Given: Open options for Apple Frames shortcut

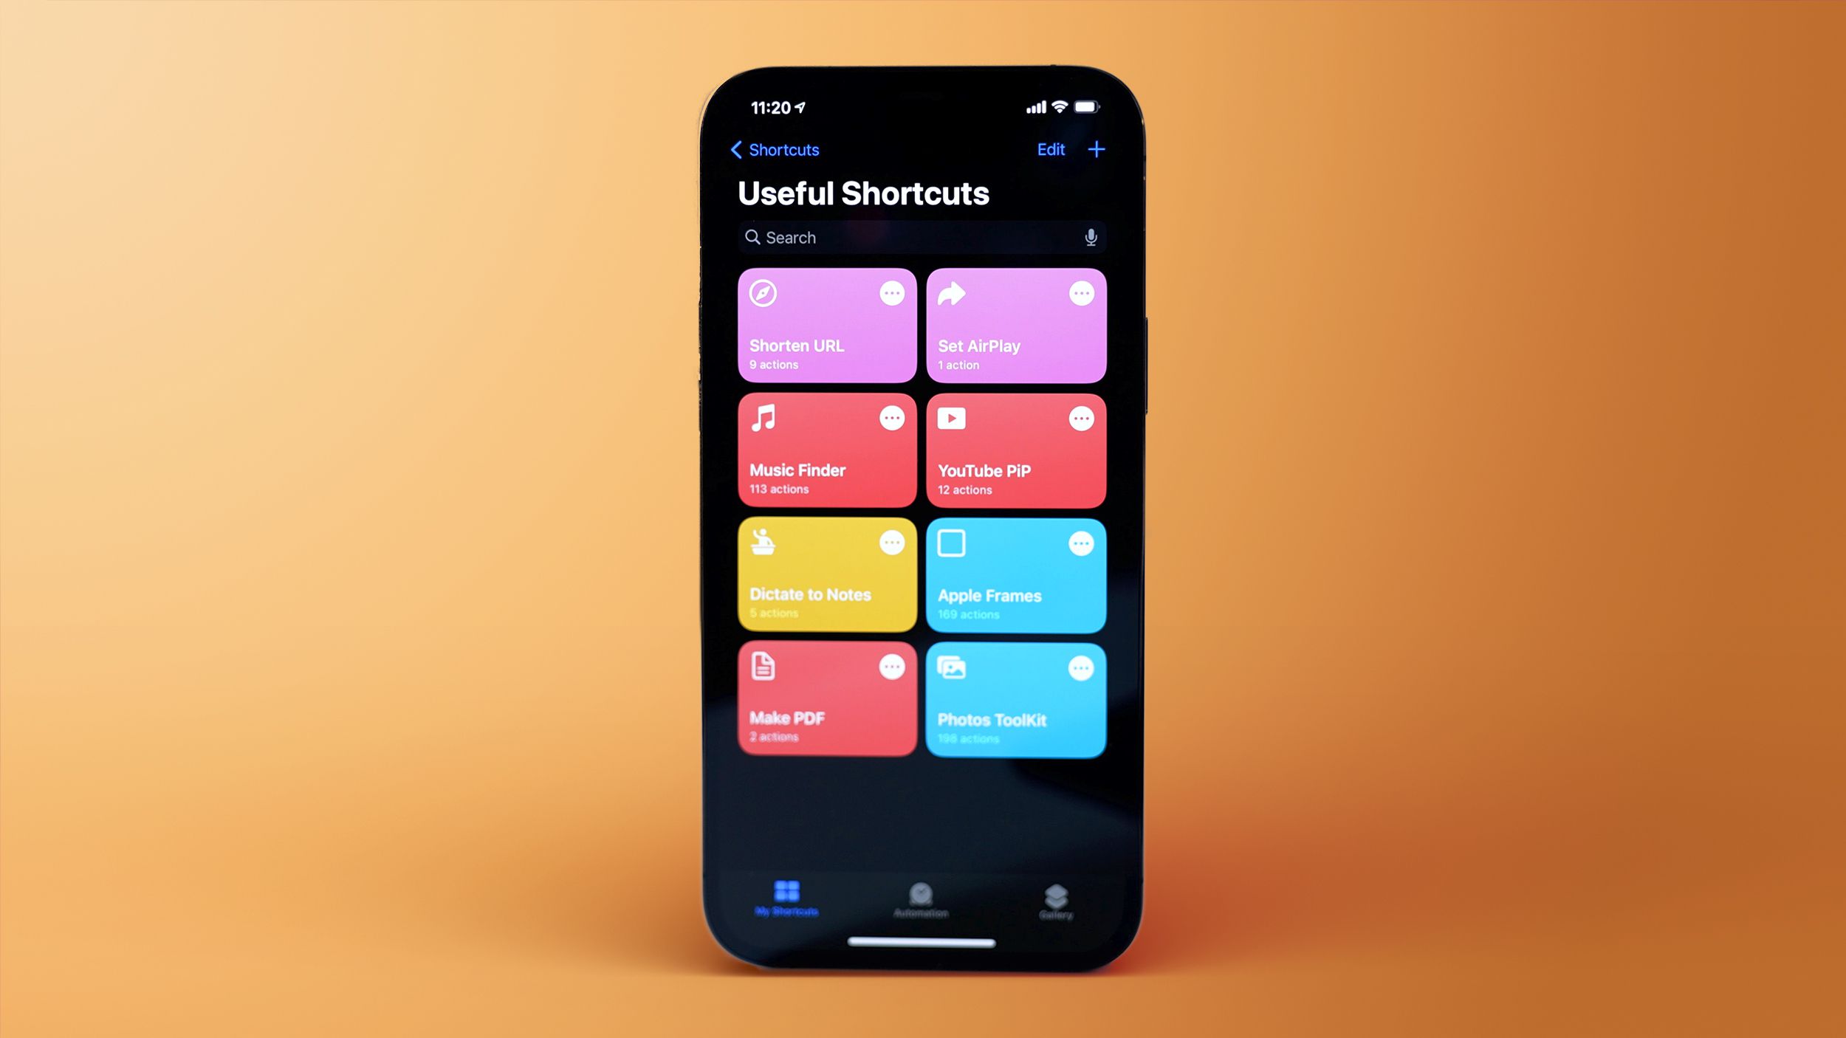Looking at the screenshot, I should 1080,543.
